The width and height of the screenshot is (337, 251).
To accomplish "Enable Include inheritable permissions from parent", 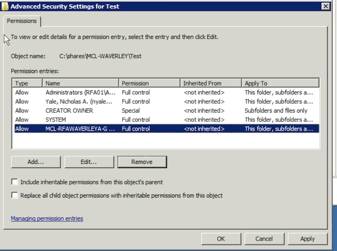I will point(15,182).
